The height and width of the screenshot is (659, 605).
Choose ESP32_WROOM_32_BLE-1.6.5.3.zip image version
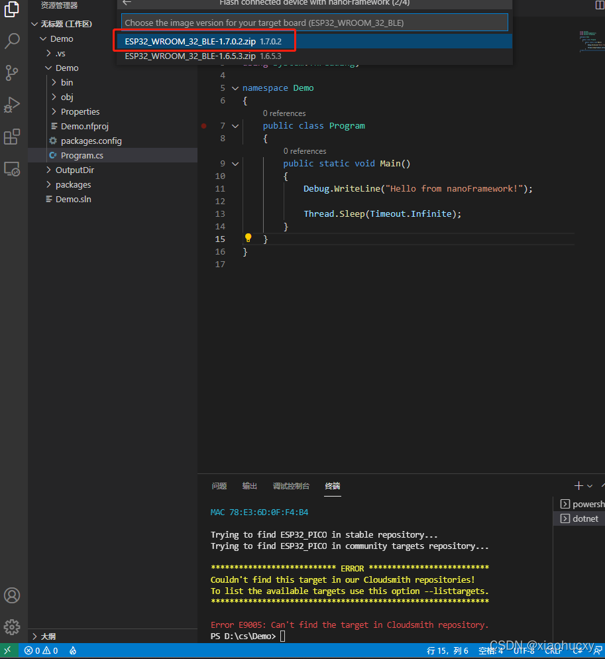coord(315,56)
